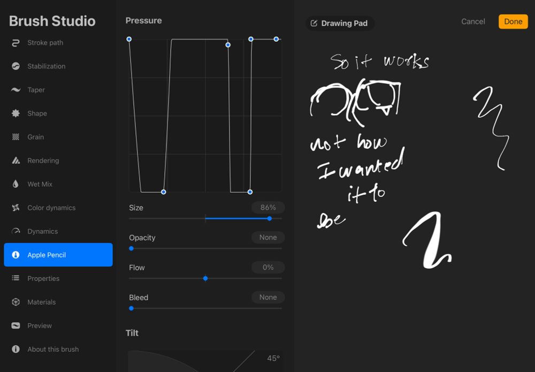Image resolution: width=535 pixels, height=372 pixels.
Task: Switch to the Taper settings
Action: click(x=58, y=90)
